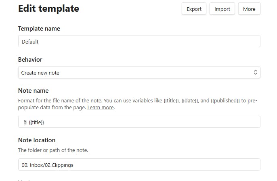Click the Template name label
Image resolution: width=277 pixels, height=181 pixels.
coord(39,29)
